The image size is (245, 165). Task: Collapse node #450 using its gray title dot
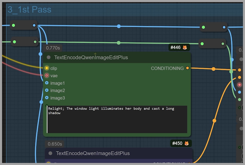point(50,153)
